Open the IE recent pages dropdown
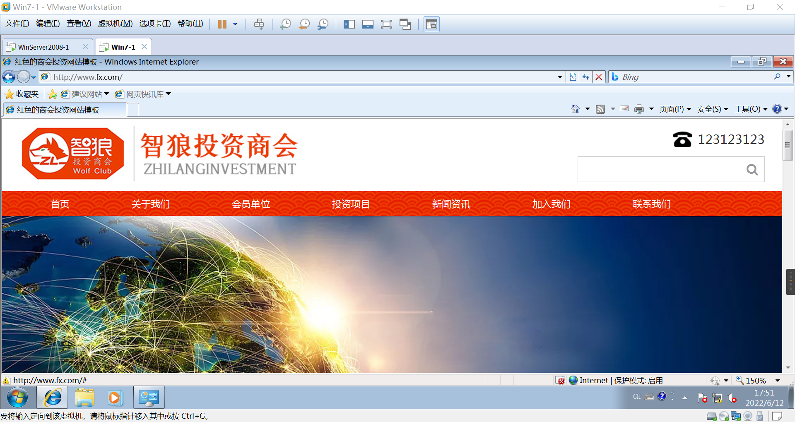795x422 pixels. [34, 77]
